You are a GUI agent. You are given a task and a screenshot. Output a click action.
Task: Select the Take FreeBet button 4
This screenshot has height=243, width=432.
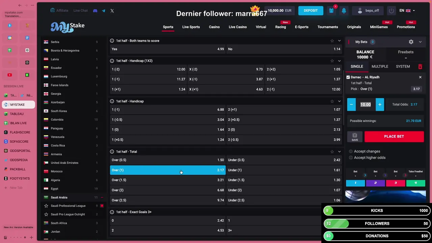tap(416, 183)
